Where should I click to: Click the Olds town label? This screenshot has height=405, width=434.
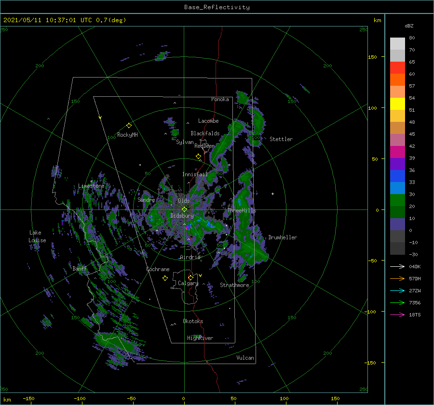pyautogui.click(x=184, y=201)
